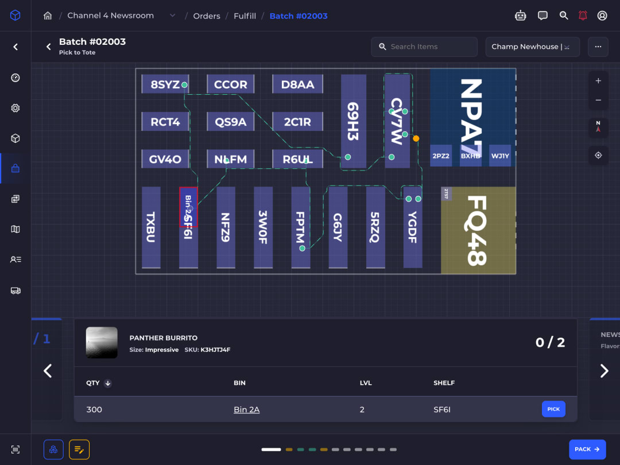The image size is (620, 465).
Task: Click the yellow edit list button
Action: pos(79,449)
